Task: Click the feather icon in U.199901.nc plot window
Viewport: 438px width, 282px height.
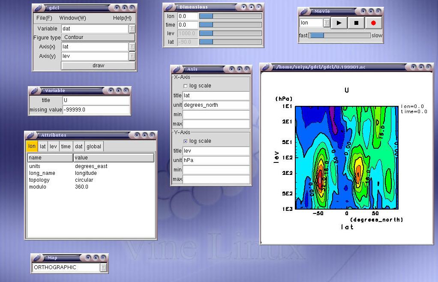Action: pyautogui.click(x=266, y=67)
